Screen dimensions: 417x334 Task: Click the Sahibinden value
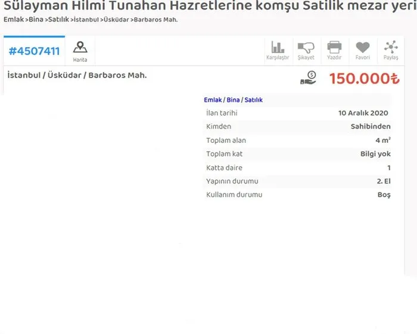[x=371, y=126]
